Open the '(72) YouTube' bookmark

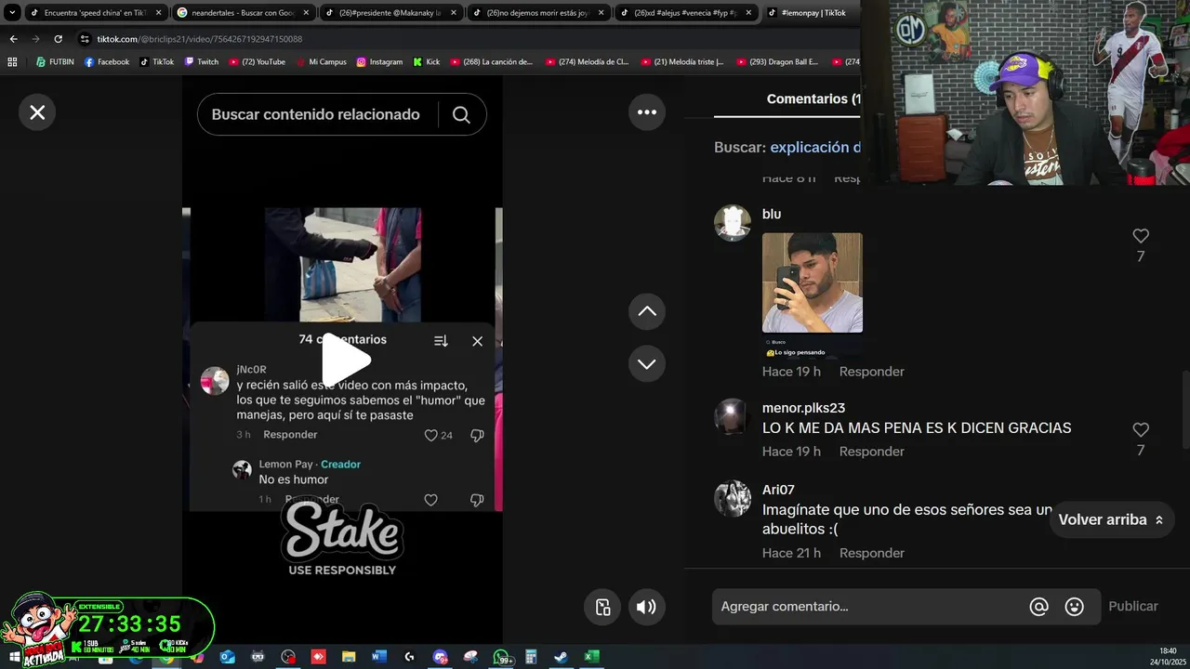[257, 62]
